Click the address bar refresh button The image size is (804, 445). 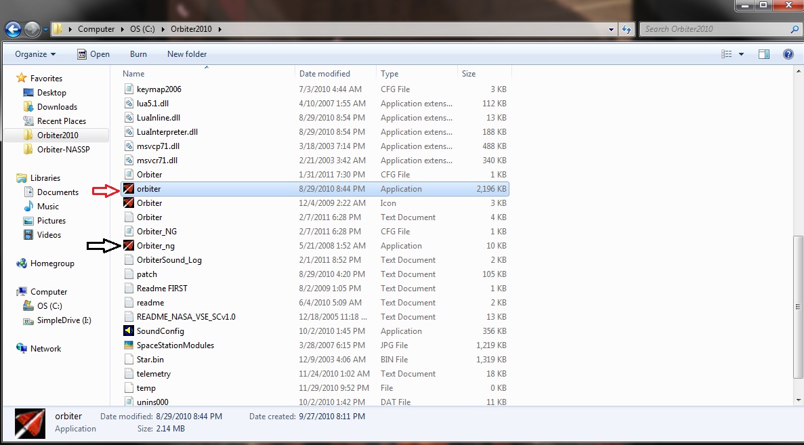click(x=627, y=29)
